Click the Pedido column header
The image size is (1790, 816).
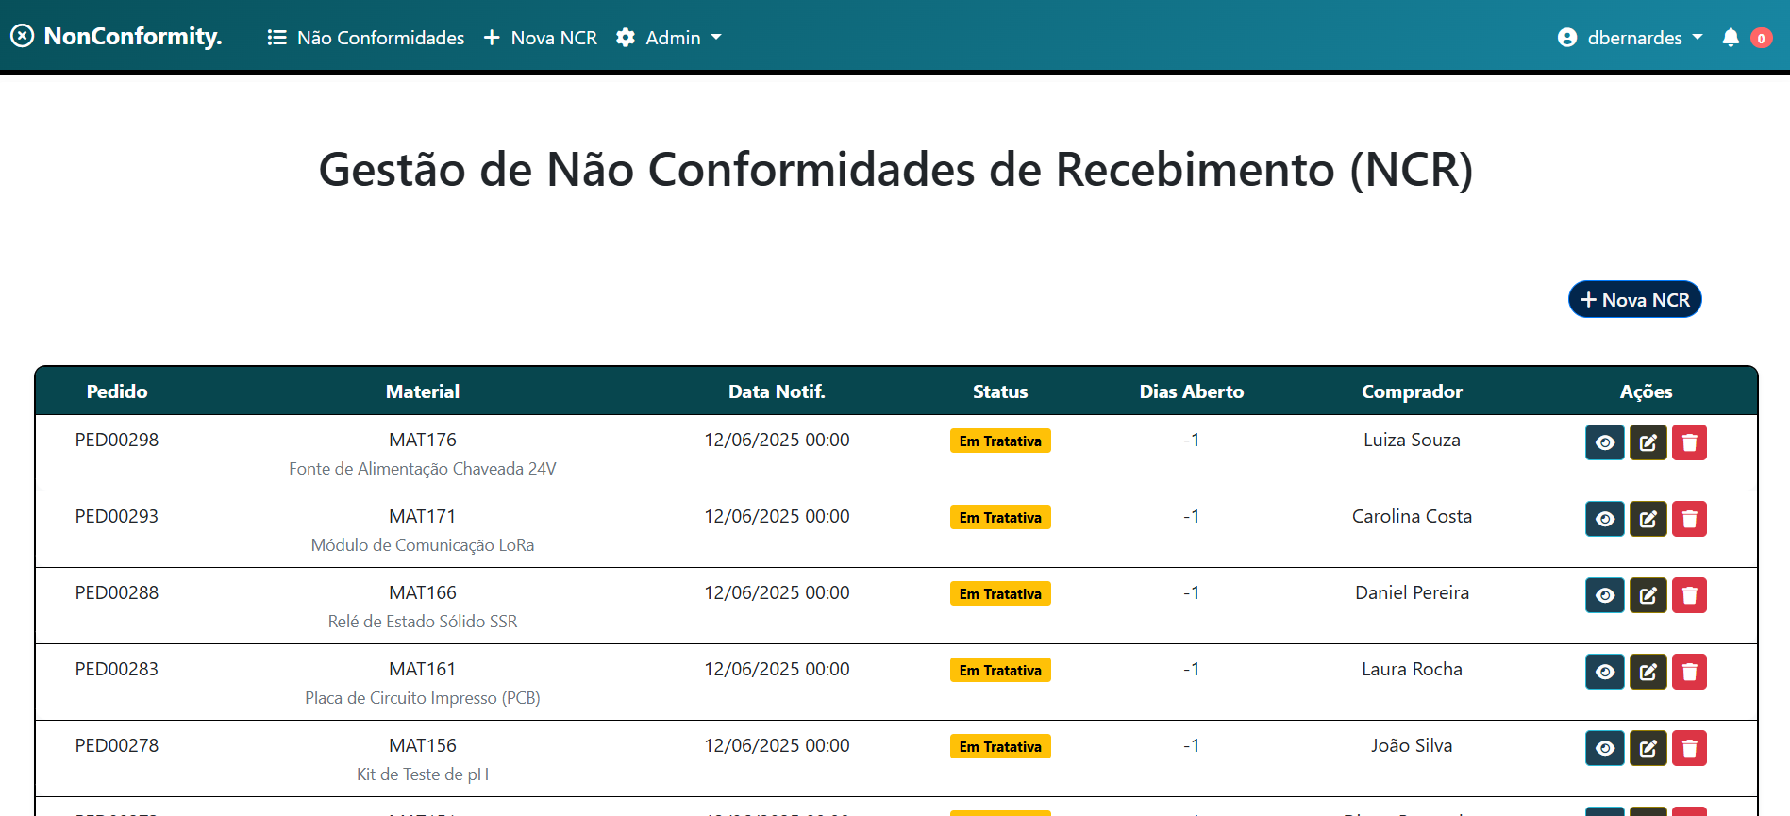click(x=117, y=391)
